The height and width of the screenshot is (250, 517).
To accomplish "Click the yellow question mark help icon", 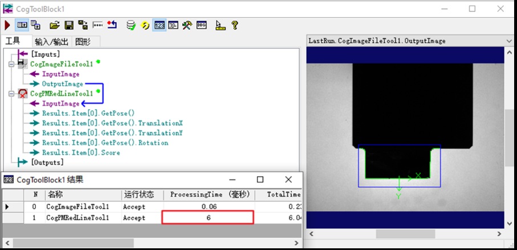I will [234, 26].
